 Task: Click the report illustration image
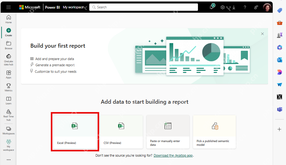coord(192,56)
